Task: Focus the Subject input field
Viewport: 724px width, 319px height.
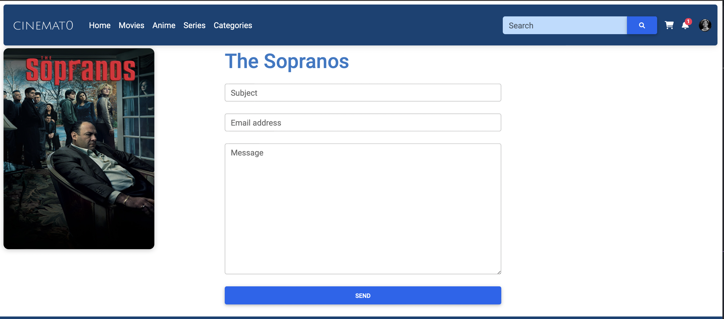Action: point(363,93)
